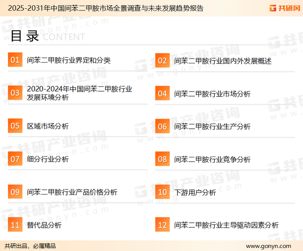Open the www.gonyn.com footer link
Viewport: 303px width, 251px height.
coord(268,246)
